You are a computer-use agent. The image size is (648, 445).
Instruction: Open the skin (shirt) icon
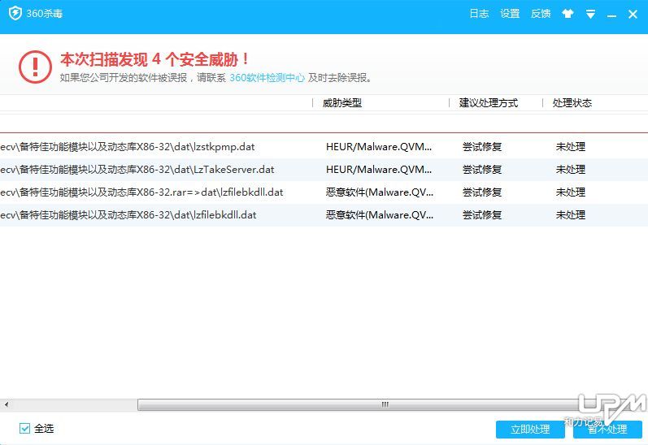(568, 14)
